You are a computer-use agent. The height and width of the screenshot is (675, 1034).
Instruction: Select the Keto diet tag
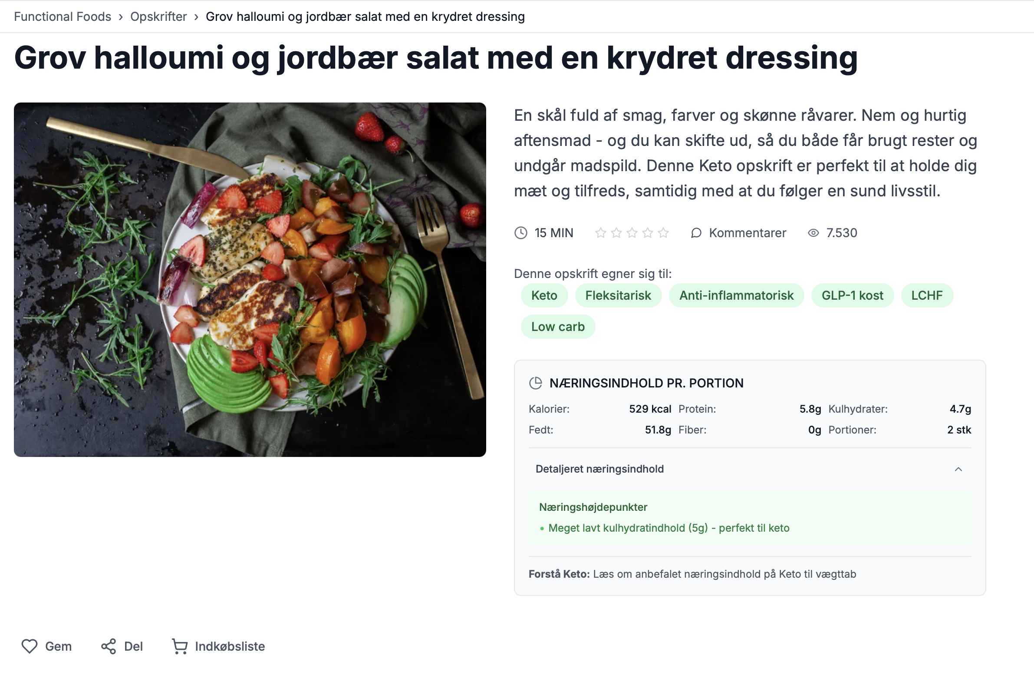click(544, 295)
